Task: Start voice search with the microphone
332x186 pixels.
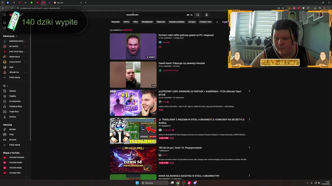Action: pos(206,15)
